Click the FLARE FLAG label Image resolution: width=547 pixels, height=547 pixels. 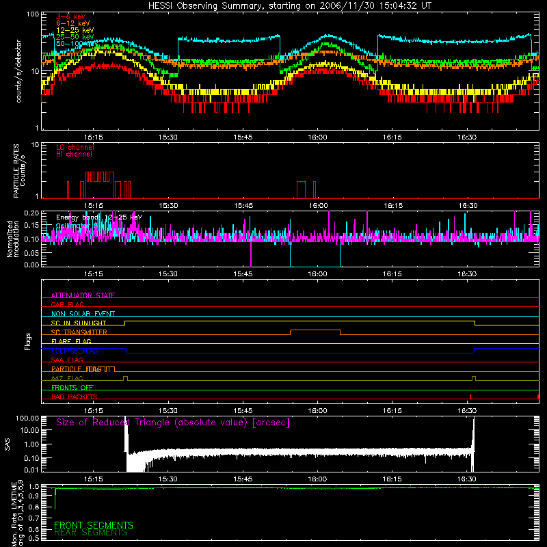pyautogui.click(x=71, y=341)
